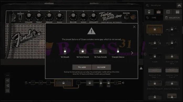The image size is (183, 102).
Task: Select the amplifiers gear category icon
Action: tap(159, 12)
